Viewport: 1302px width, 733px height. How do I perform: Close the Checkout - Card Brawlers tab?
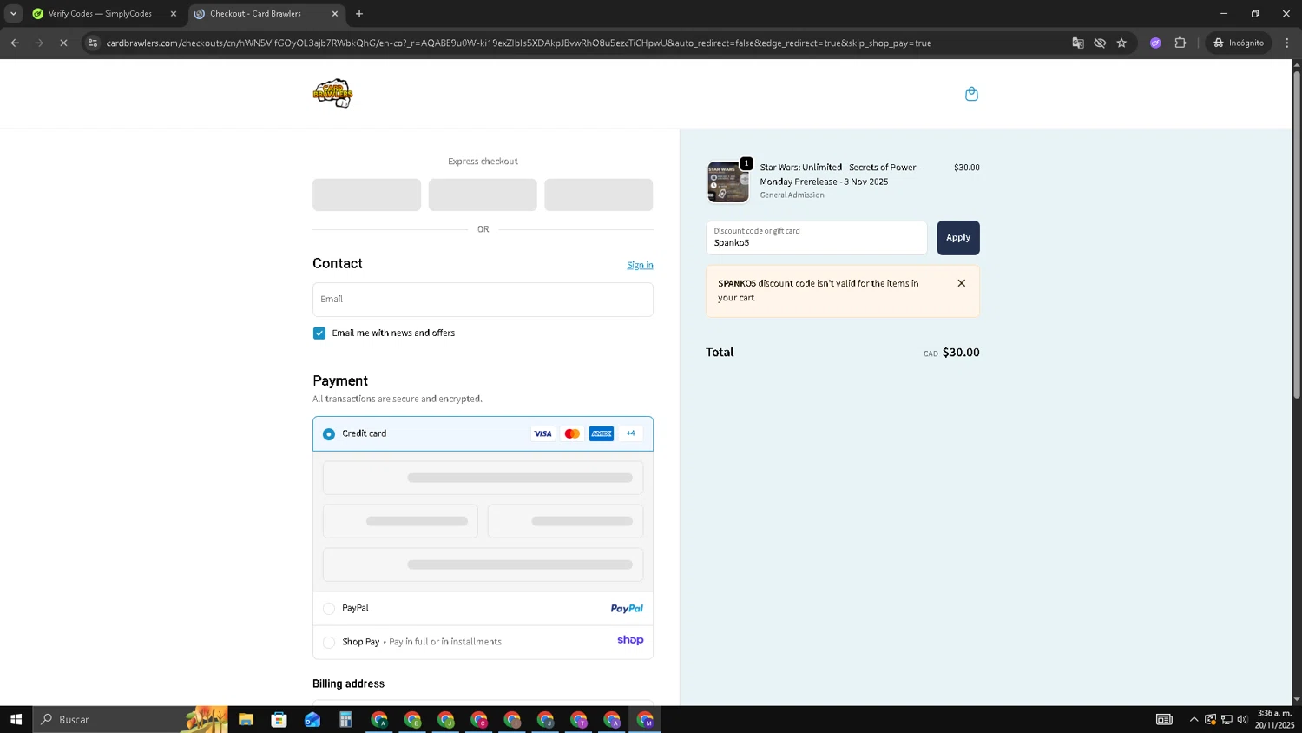tap(335, 14)
